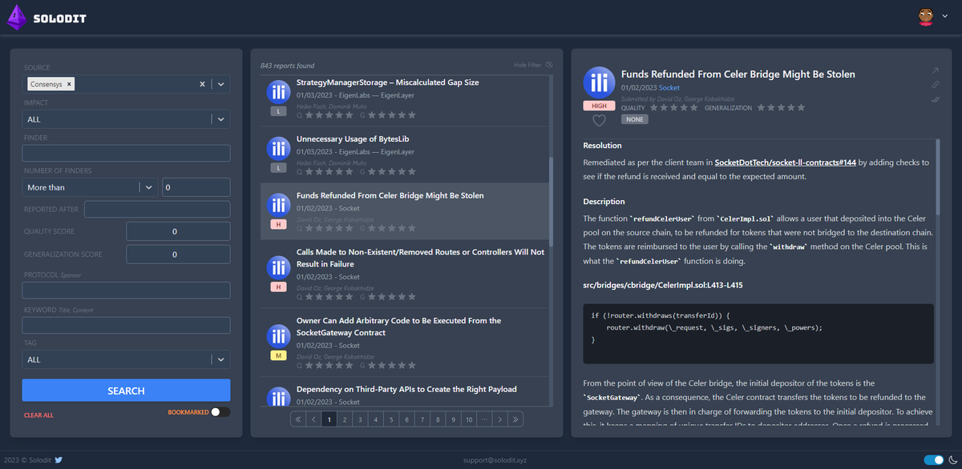The height and width of the screenshot is (469, 962).
Task: Go to next page of results
Action: (x=500, y=419)
